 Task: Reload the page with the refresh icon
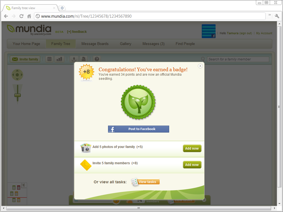[x=22, y=16]
